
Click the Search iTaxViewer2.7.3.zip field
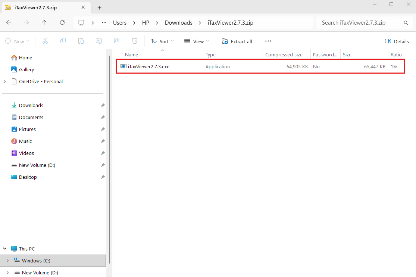pyautogui.click(x=360, y=23)
